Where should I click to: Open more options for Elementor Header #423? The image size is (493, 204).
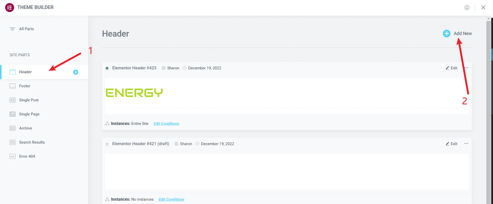(x=466, y=68)
